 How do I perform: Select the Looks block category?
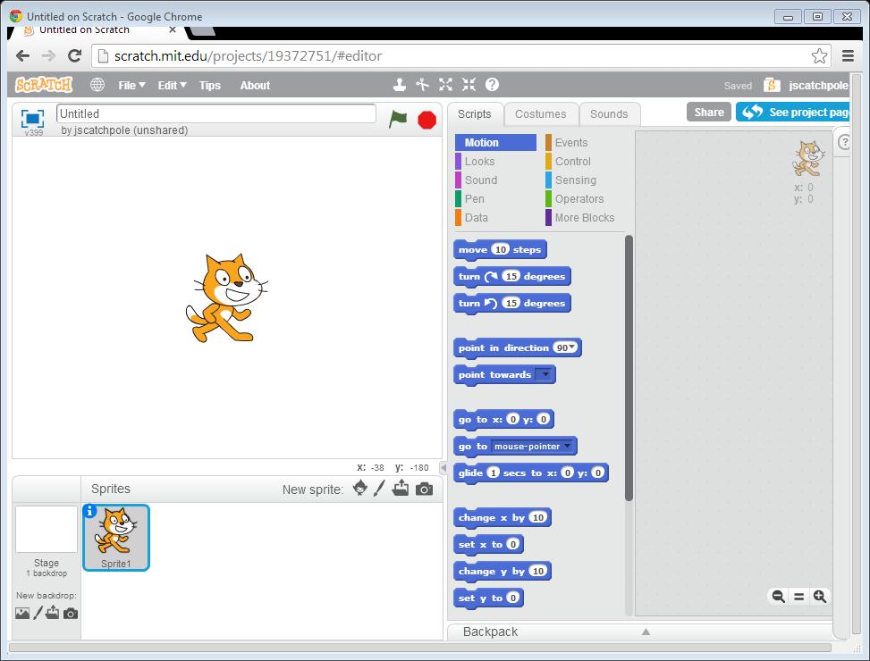point(479,162)
